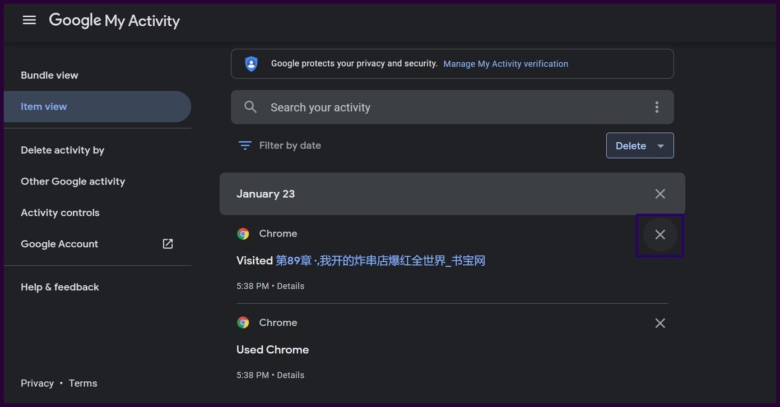The width and height of the screenshot is (780, 407).
Task: View Details of Used Chrome entry
Action: click(291, 375)
